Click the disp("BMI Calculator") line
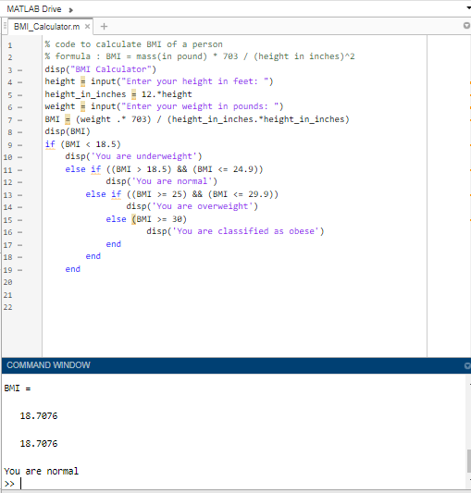 100,69
